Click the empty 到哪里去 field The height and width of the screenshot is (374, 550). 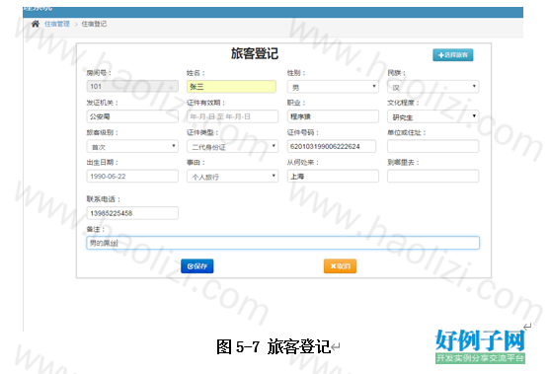click(x=432, y=176)
